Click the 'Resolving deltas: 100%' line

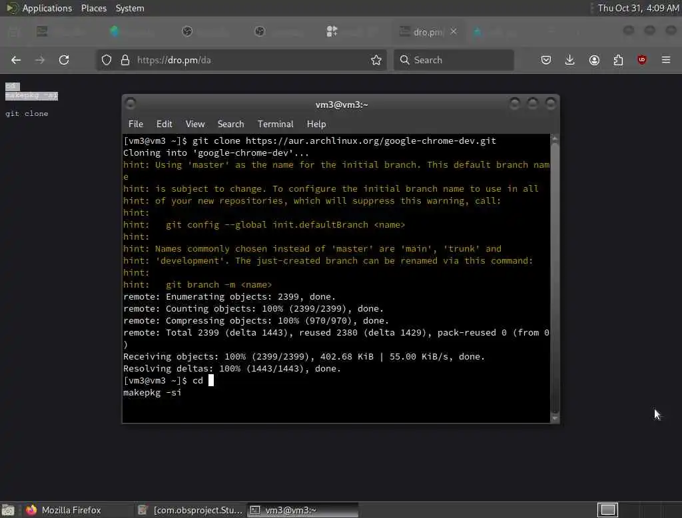click(232, 369)
